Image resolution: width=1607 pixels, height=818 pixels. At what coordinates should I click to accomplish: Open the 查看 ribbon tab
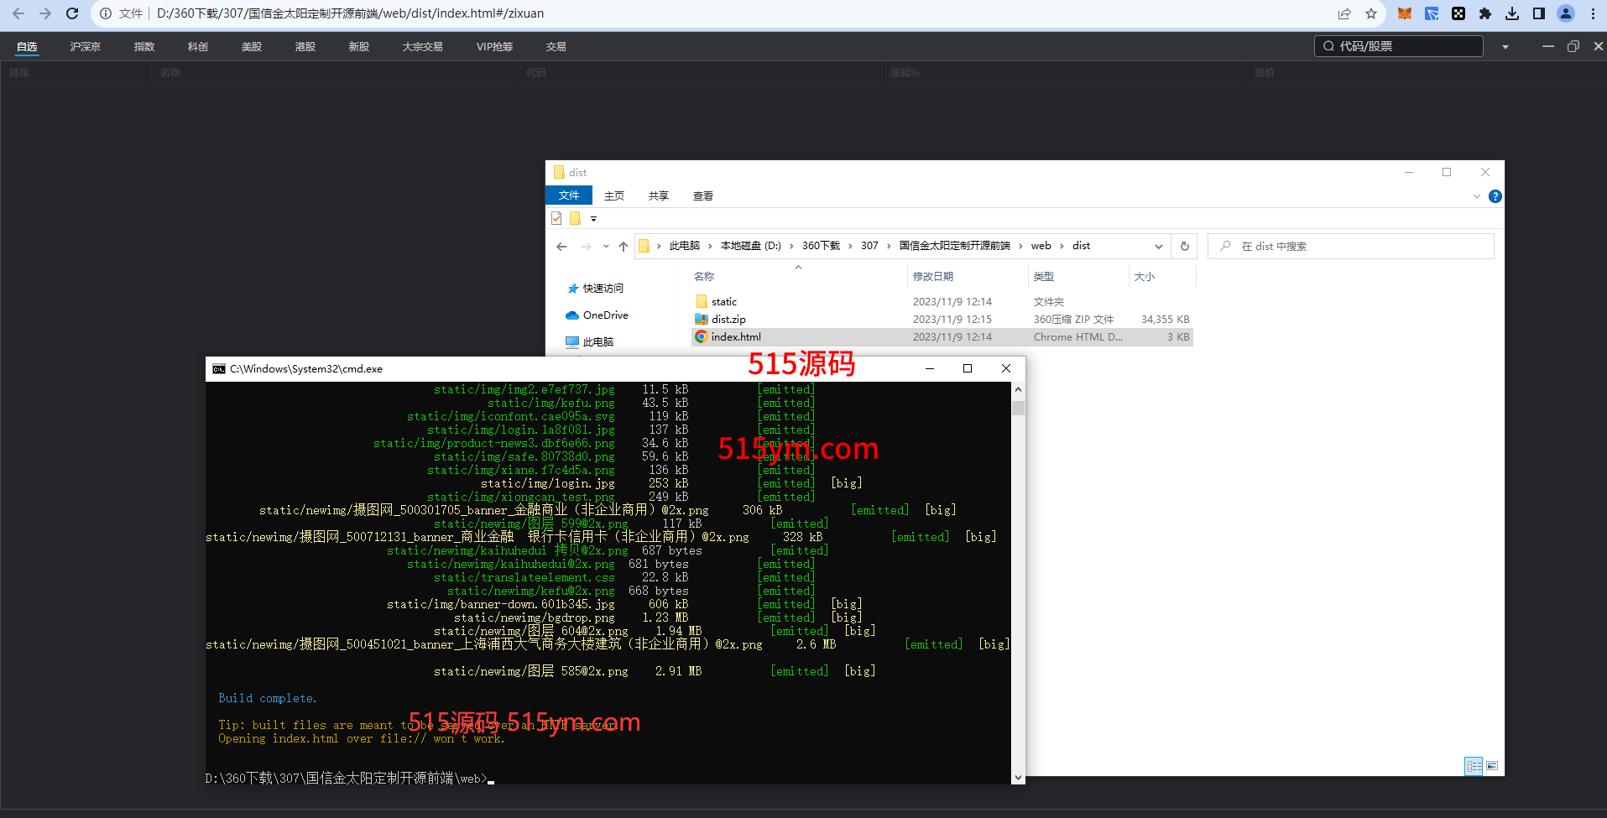[702, 195]
